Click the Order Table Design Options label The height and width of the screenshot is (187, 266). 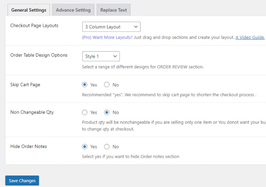(x=39, y=55)
